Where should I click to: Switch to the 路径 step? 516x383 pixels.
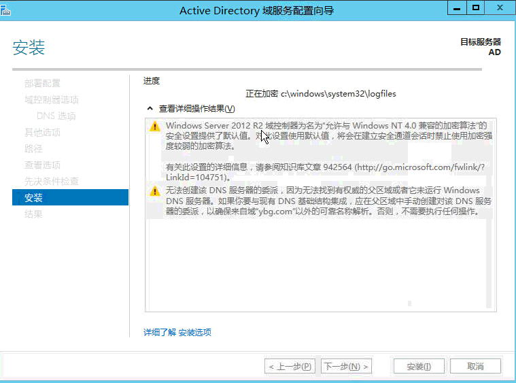(x=33, y=148)
